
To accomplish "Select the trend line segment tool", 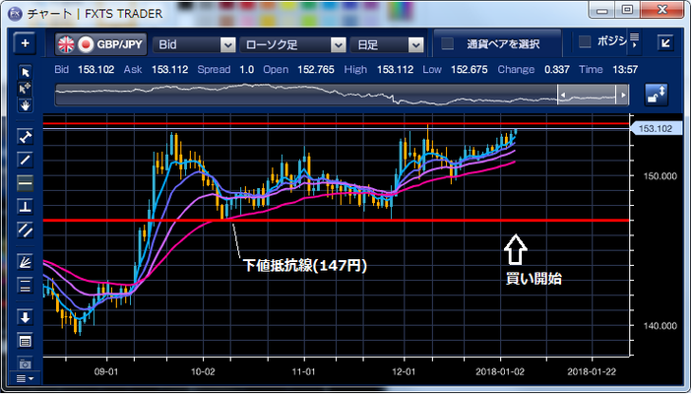I will tap(26, 137).
